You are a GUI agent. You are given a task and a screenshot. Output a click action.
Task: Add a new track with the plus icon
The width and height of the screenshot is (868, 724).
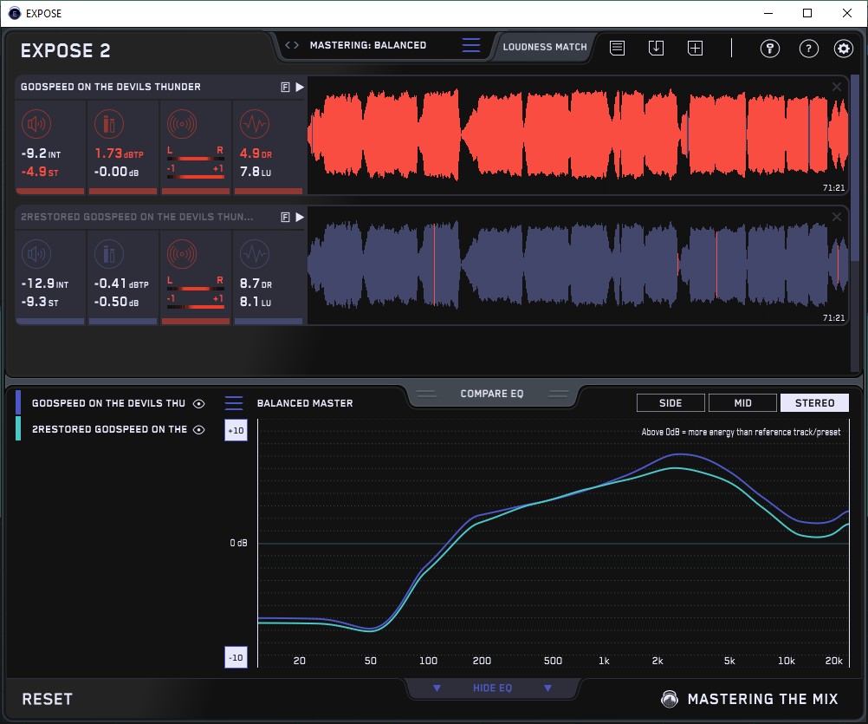point(696,49)
